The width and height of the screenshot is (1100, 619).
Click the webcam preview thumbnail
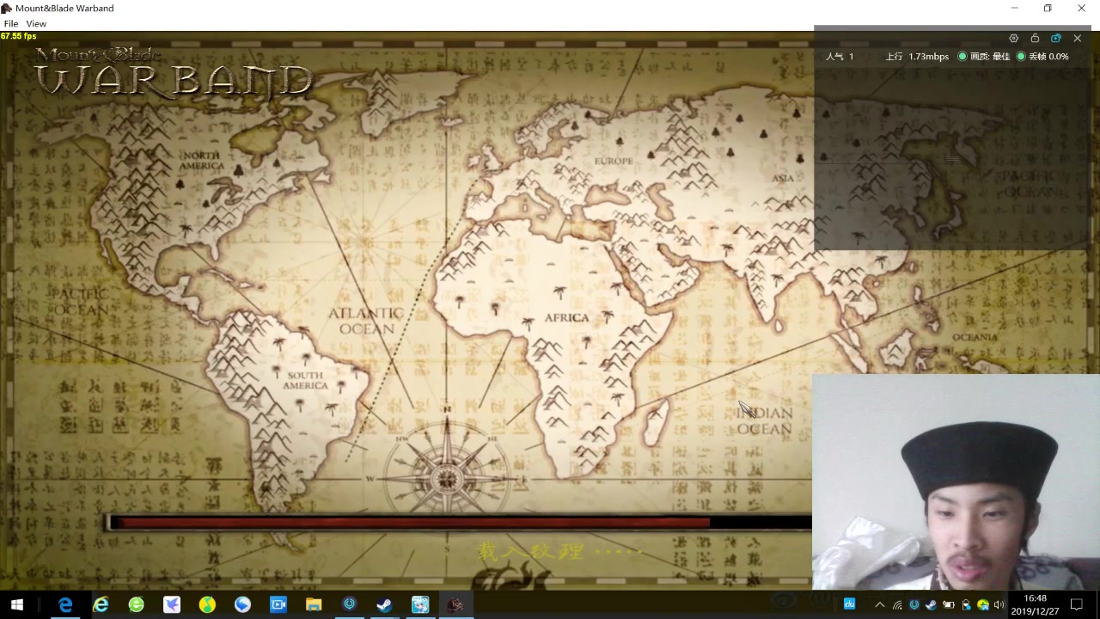956,482
